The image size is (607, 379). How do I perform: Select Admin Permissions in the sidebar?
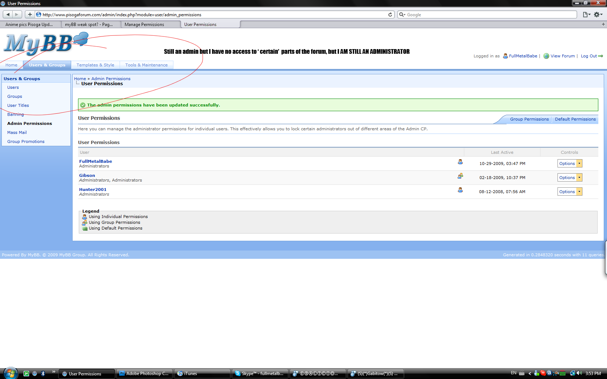tap(30, 123)
